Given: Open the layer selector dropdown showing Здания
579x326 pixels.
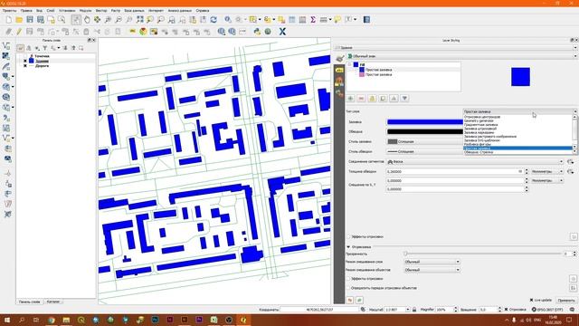Looking at the screenshot, I should [x=455, y=48].
